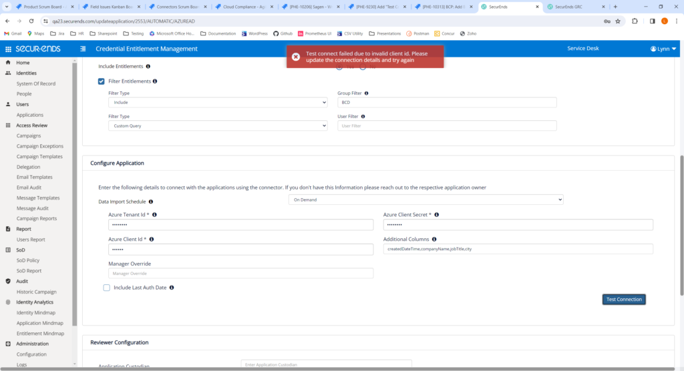
Task: Open the Lynn user menu
Action: (x=663, y=49)
